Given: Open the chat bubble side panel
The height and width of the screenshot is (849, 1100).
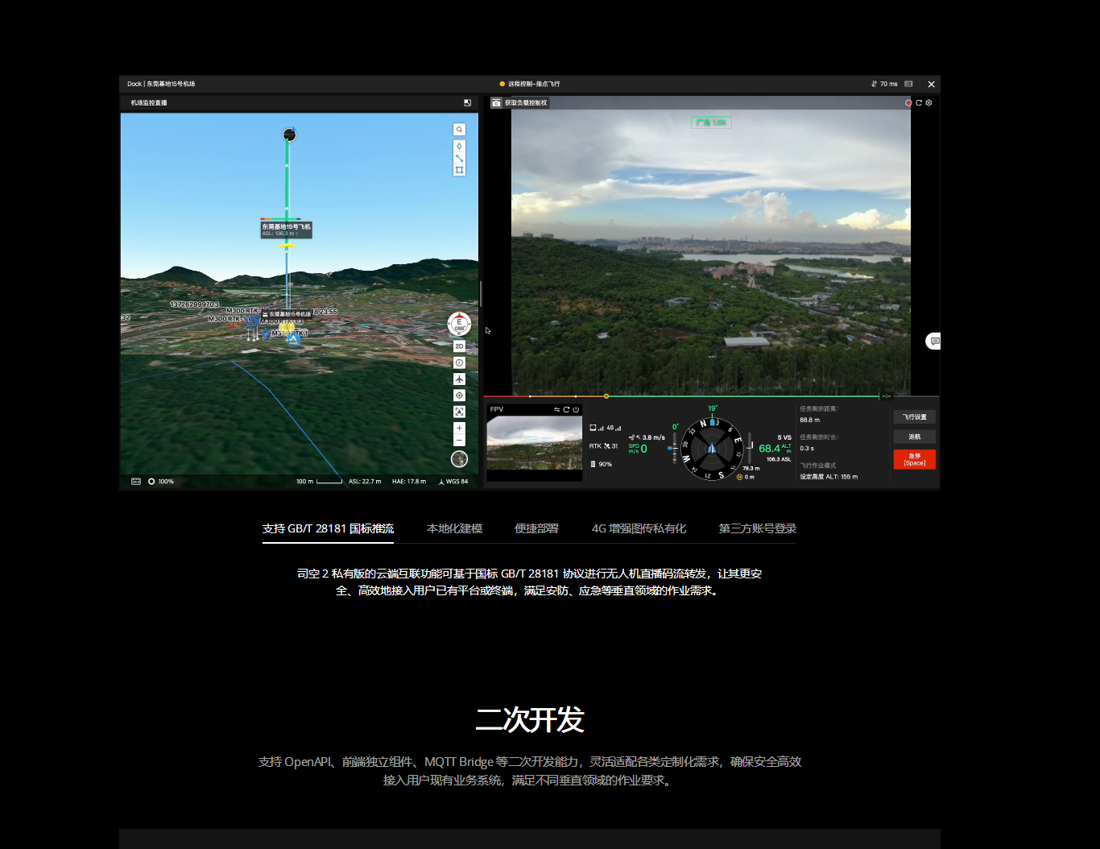Looking at the screenshot, I should (x=934, y=342).
